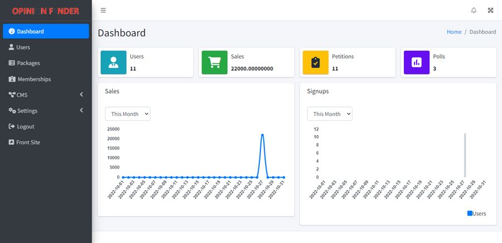Toggle fullscreen with the expand arrows icon
Screen dimensions: 502x243
[490, 10]
